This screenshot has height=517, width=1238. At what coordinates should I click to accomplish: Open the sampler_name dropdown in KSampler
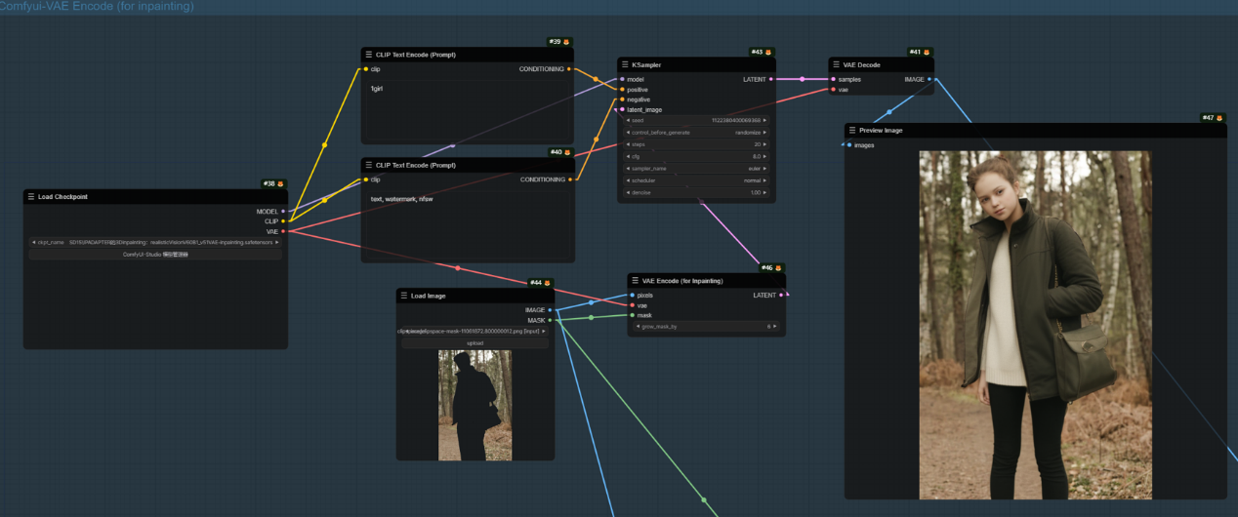click(696, 169)
